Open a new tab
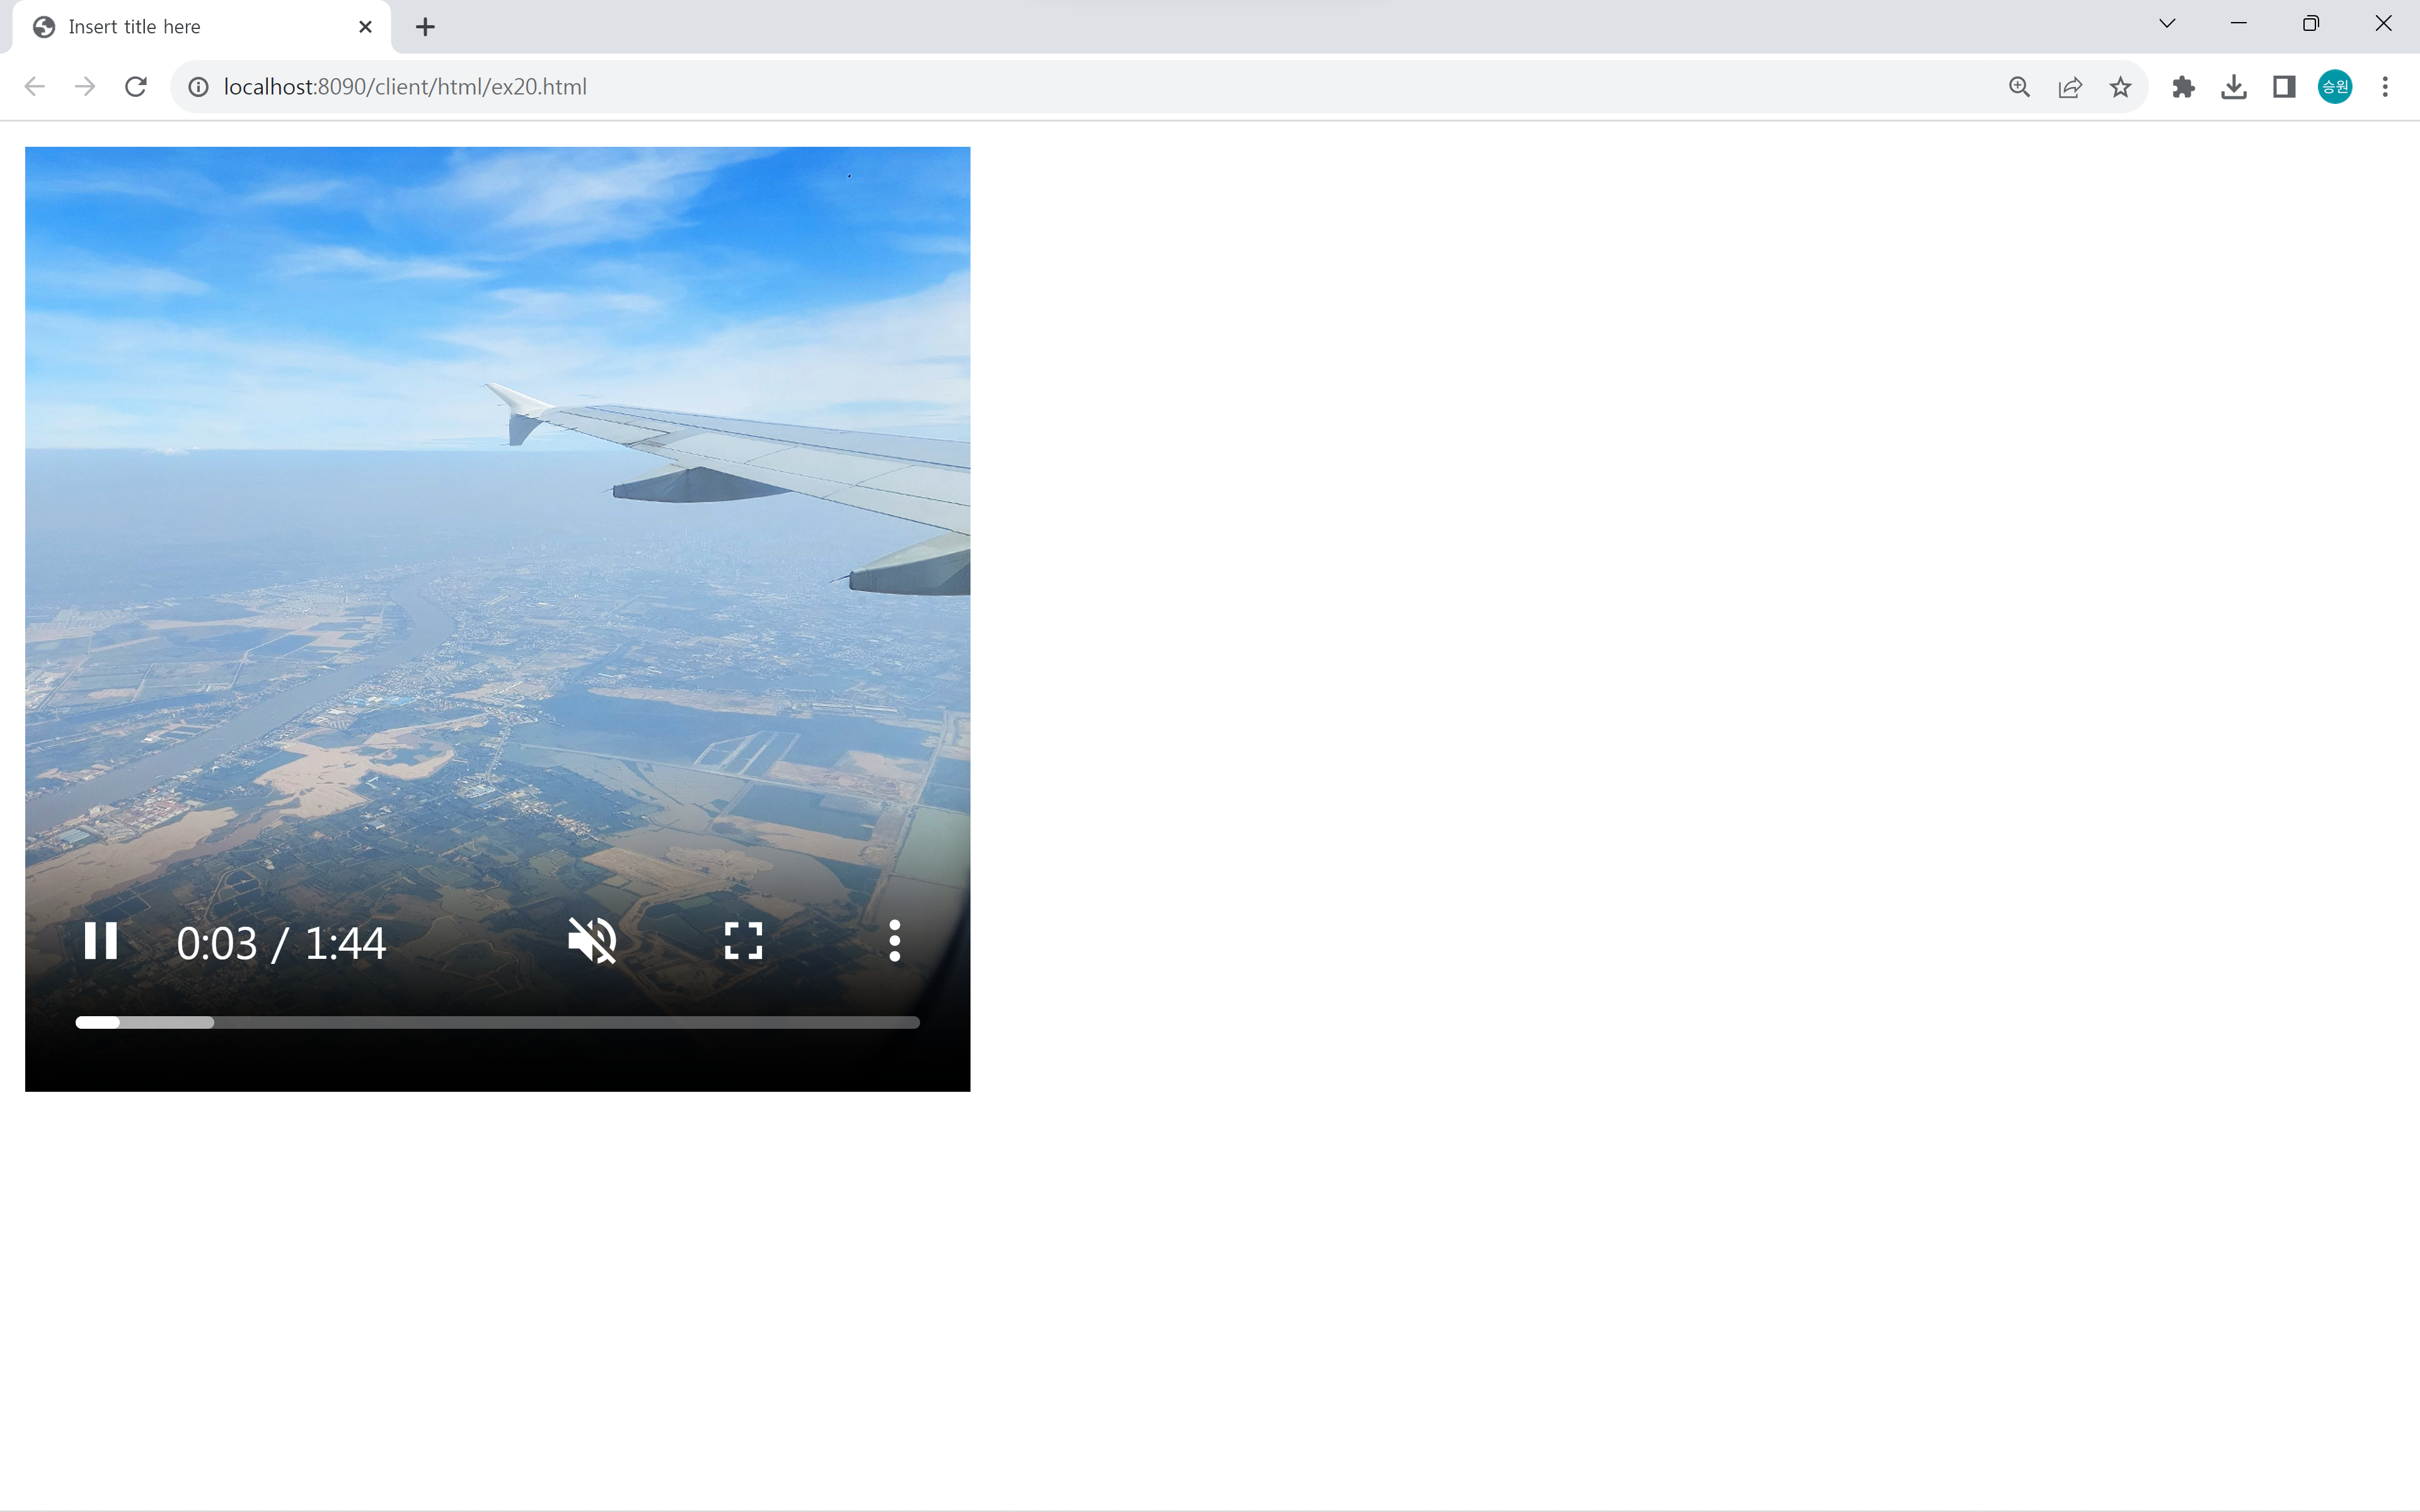 coord(425,27)
